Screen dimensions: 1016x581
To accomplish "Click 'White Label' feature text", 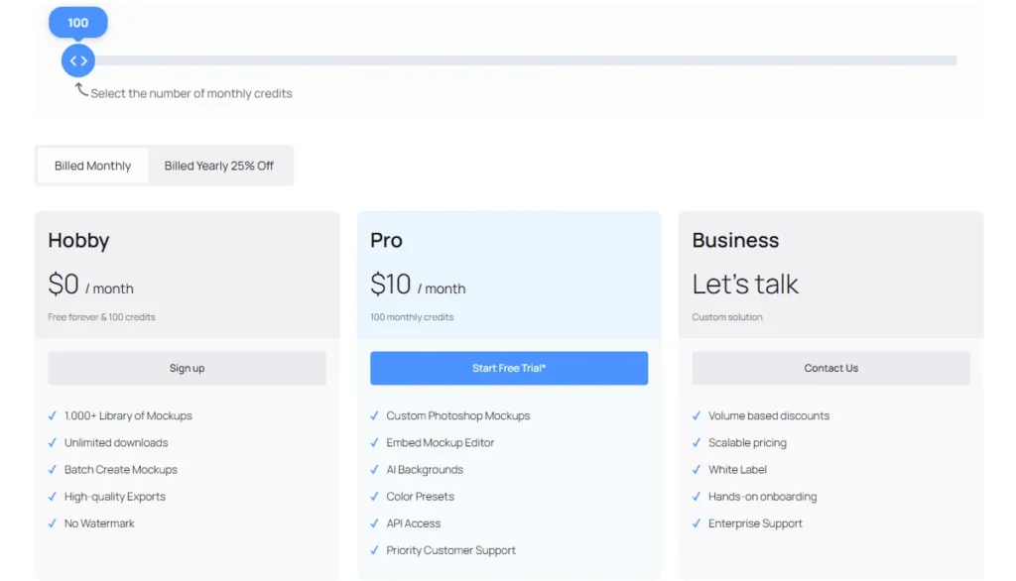I will (737, 470).
